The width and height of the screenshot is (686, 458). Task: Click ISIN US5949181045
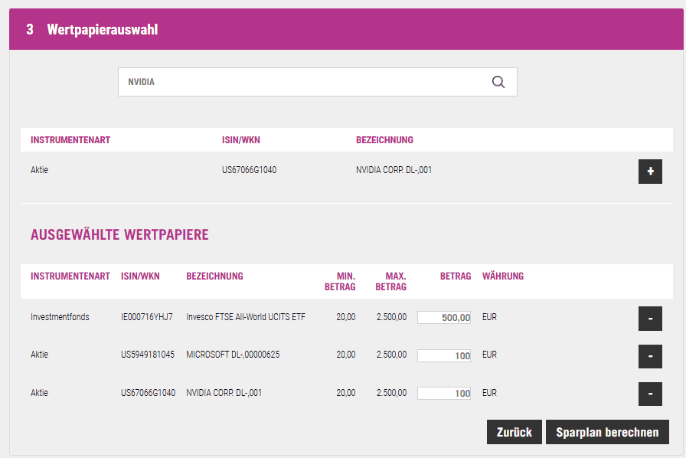(148, 355)
